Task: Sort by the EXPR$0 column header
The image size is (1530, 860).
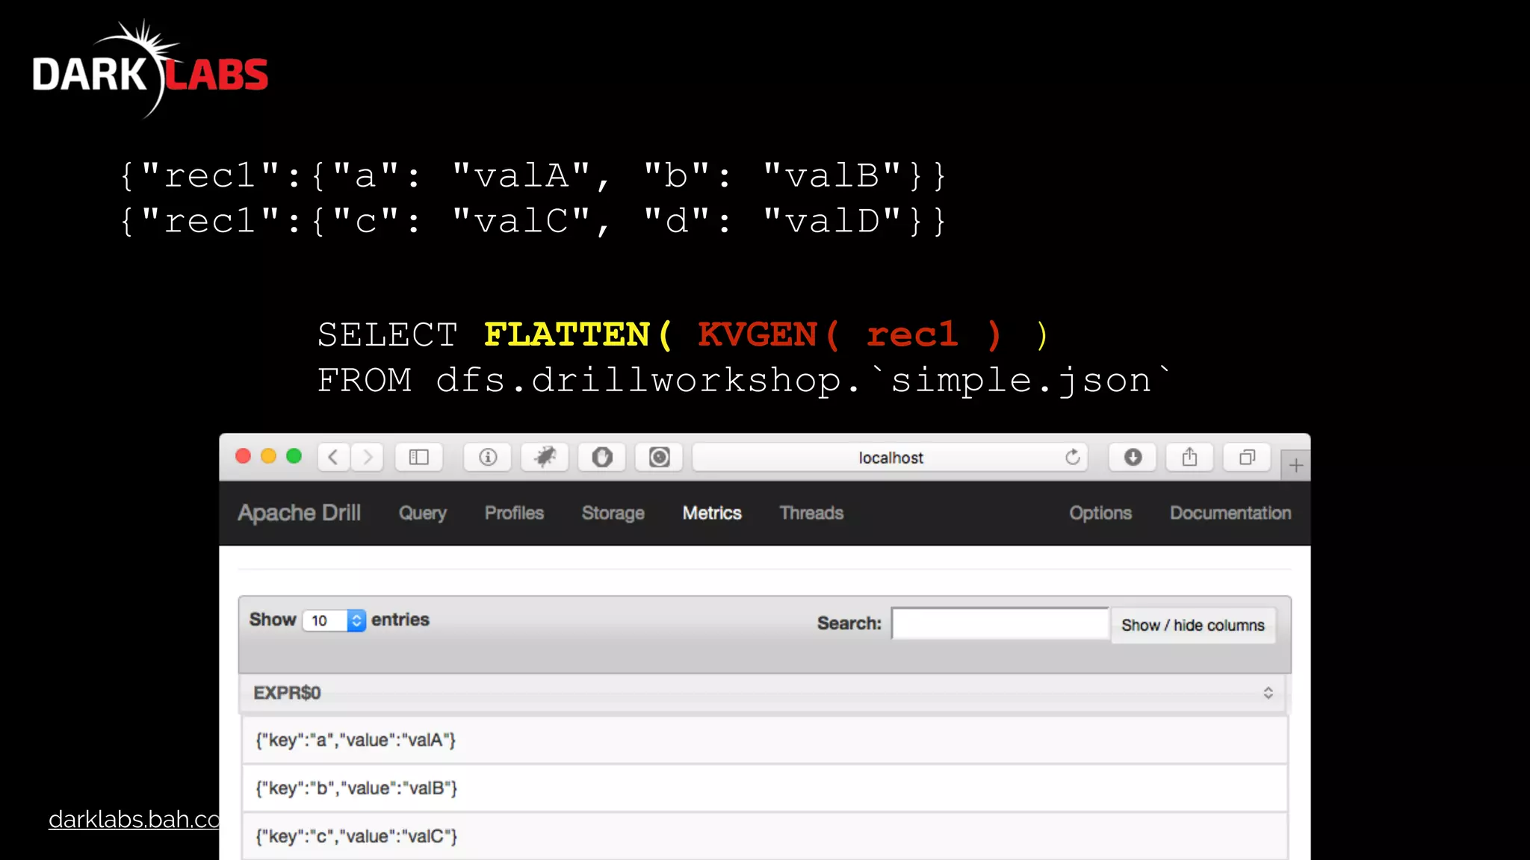Action: 764,693
